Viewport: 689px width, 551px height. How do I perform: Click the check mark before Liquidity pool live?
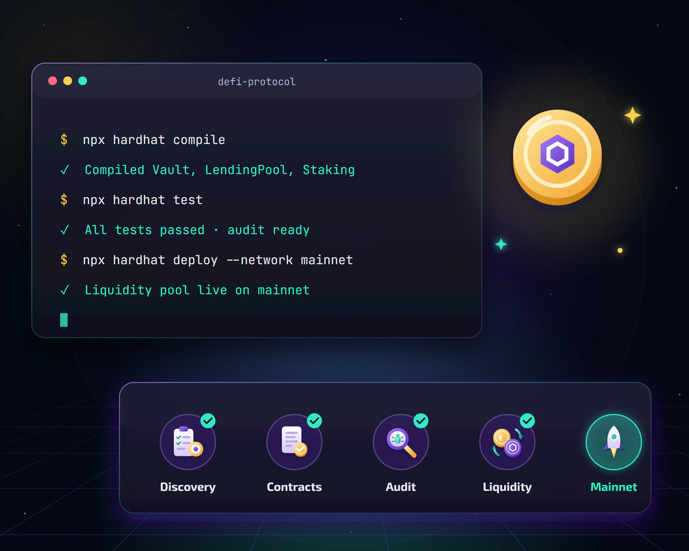pos(65,291)
